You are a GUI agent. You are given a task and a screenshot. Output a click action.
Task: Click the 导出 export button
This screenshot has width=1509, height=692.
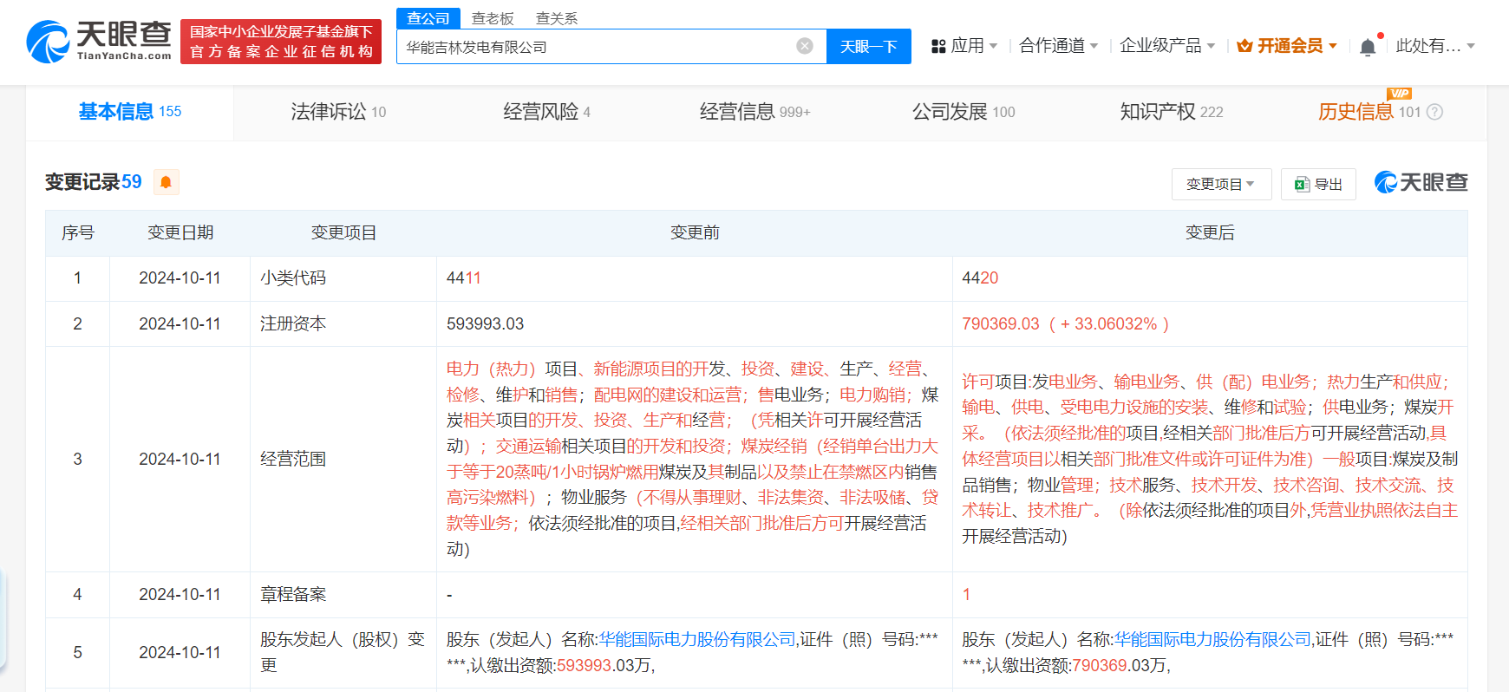tap(1318, 184)
